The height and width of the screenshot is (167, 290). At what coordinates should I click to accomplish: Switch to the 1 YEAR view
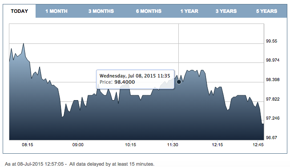coord(189,11)
